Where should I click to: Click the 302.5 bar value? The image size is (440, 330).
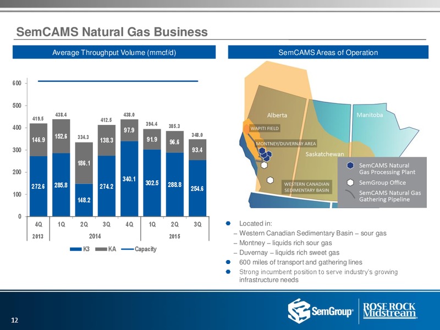coord(152,183)
